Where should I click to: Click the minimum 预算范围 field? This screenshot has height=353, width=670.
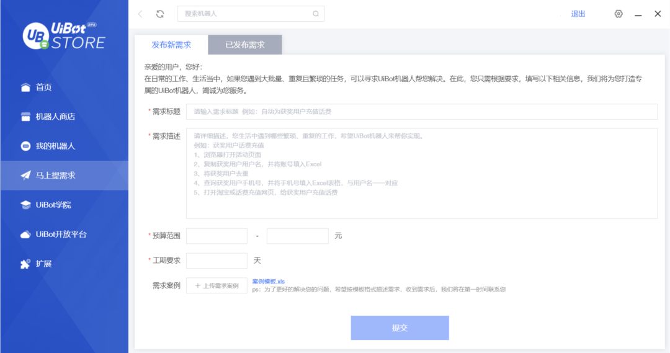[x=217, y=236]
